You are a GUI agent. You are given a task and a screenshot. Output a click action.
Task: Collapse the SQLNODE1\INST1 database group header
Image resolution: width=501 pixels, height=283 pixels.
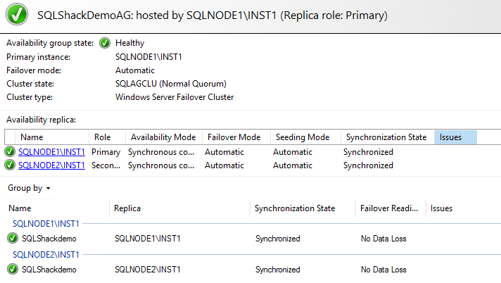click(46, 223)
